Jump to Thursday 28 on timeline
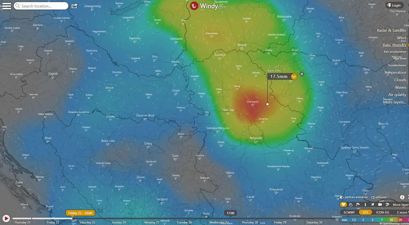409x225 pixels. [x=250, y=222]
